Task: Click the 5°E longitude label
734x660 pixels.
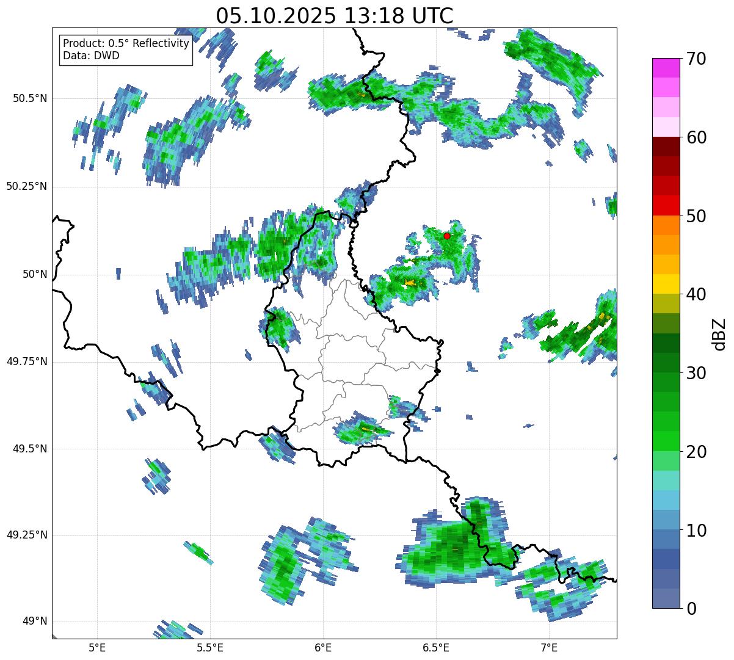Action: [97, 647]
